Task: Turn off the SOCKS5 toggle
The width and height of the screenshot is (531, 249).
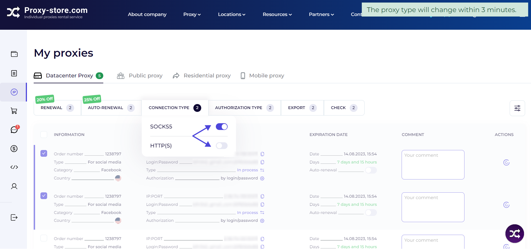Action: coord(221,127)
